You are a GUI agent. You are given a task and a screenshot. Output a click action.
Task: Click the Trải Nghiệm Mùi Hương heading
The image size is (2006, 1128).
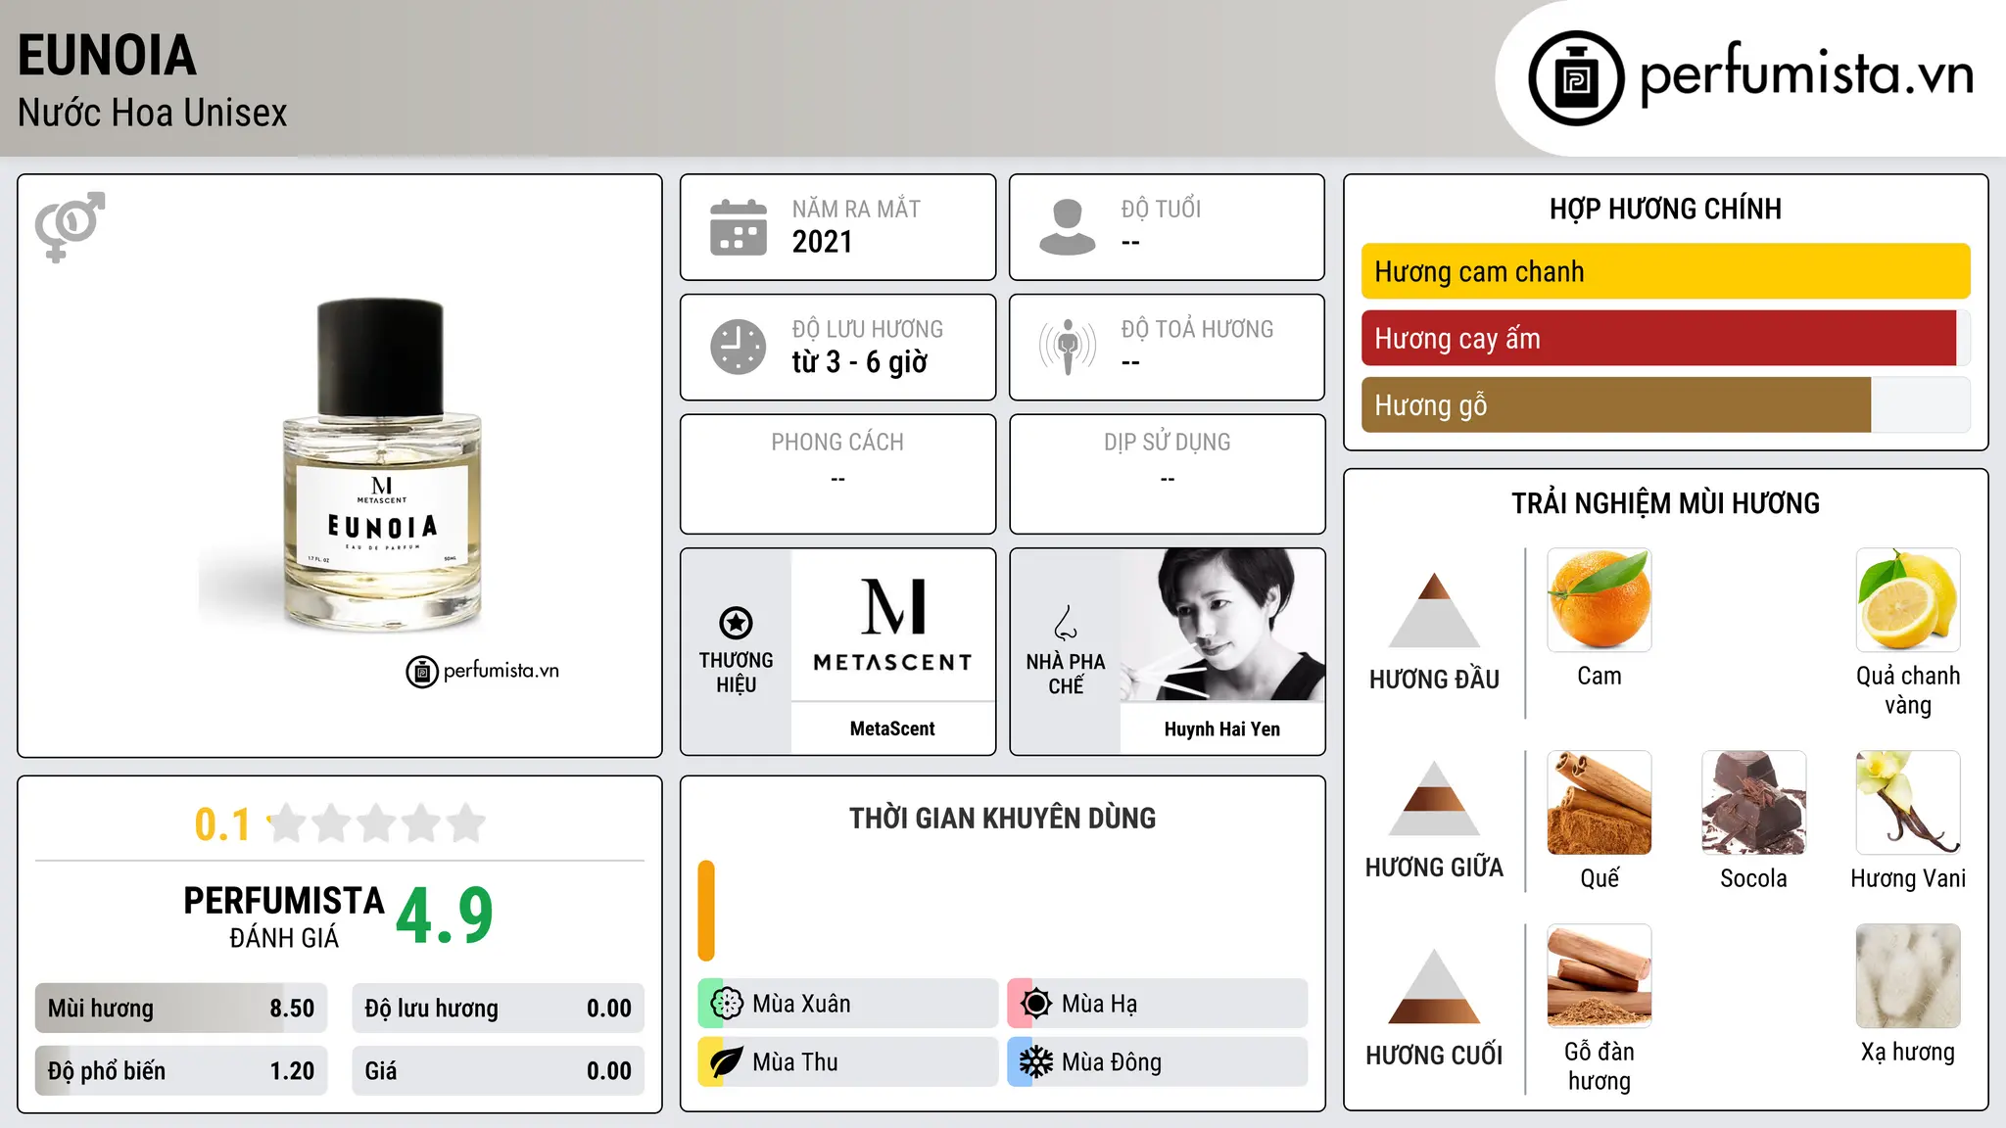[1665, 503]
